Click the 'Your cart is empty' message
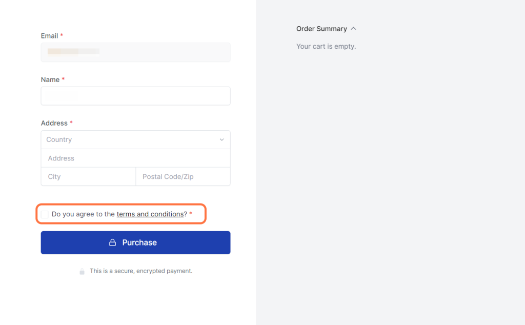The image size is (525, 325). (326, 46)
